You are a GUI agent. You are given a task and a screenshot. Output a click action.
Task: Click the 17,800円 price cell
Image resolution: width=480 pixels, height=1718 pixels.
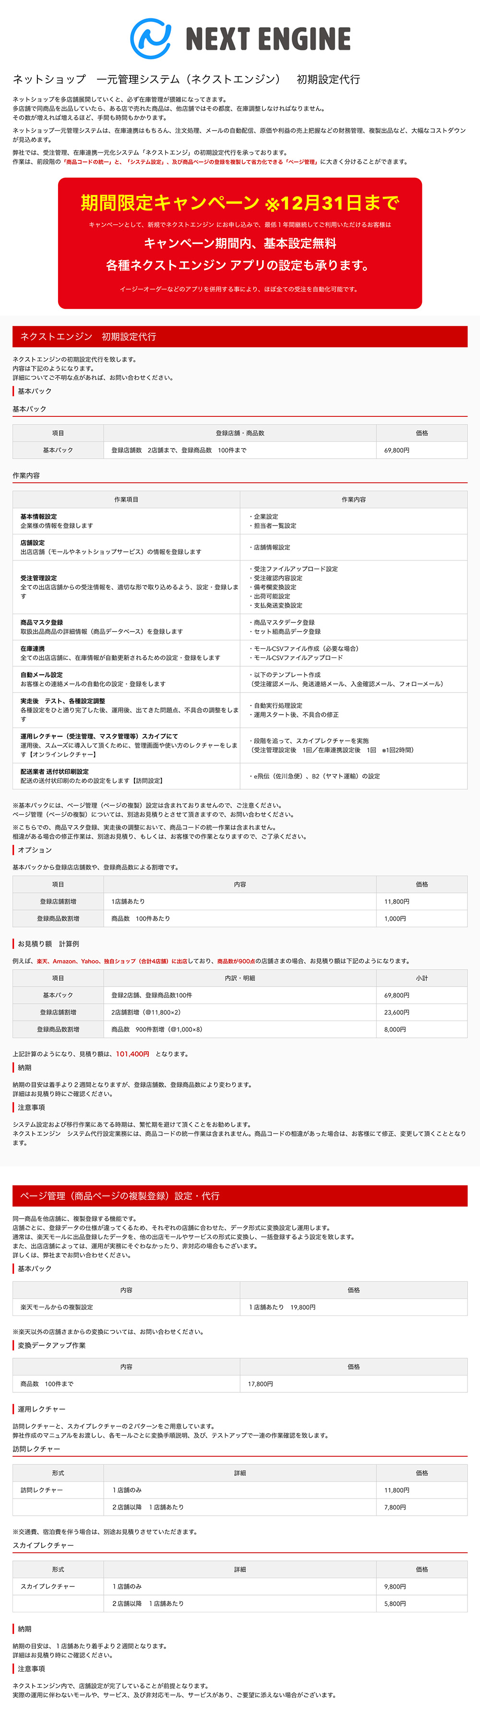(353, 1384)
